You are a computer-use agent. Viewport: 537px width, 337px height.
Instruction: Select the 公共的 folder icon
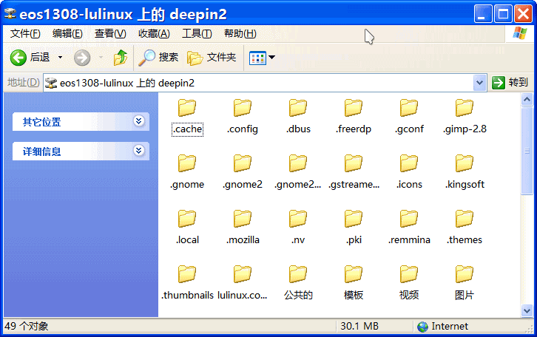coord(298,274)
